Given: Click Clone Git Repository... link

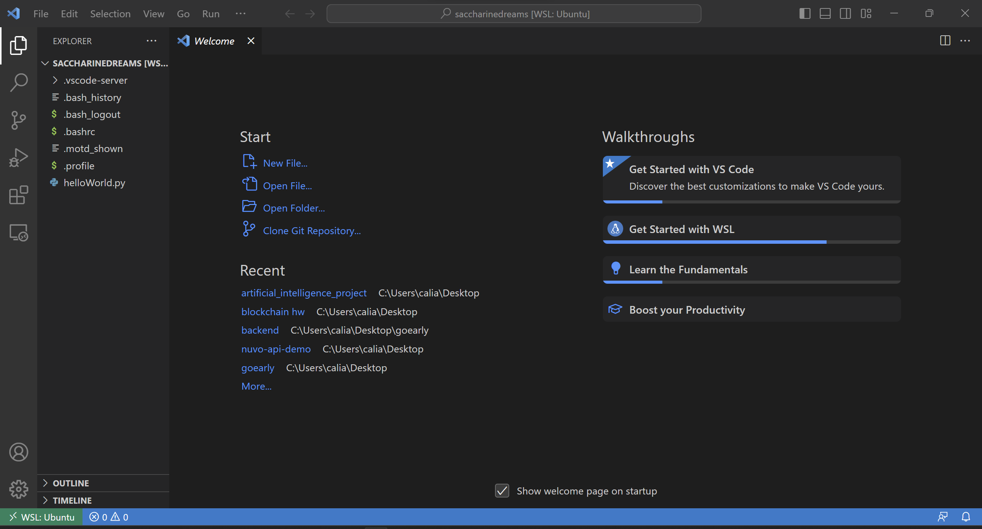Looking at the screenshot, I should (x=312, y=231).
